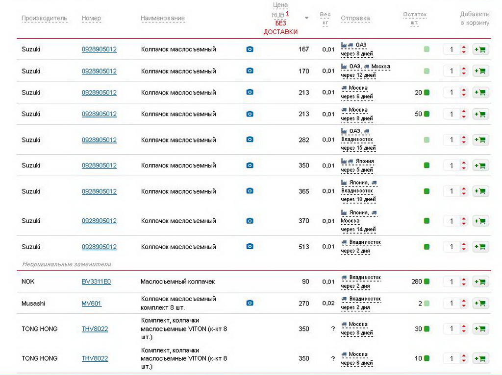Image resolution: width=502 pixels, height=375 pixels.
Task: View photo of the 513 RUB Suzuki part
Action: [250, 247]
